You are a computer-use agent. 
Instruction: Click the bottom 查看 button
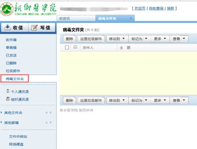tap(176, 100)
